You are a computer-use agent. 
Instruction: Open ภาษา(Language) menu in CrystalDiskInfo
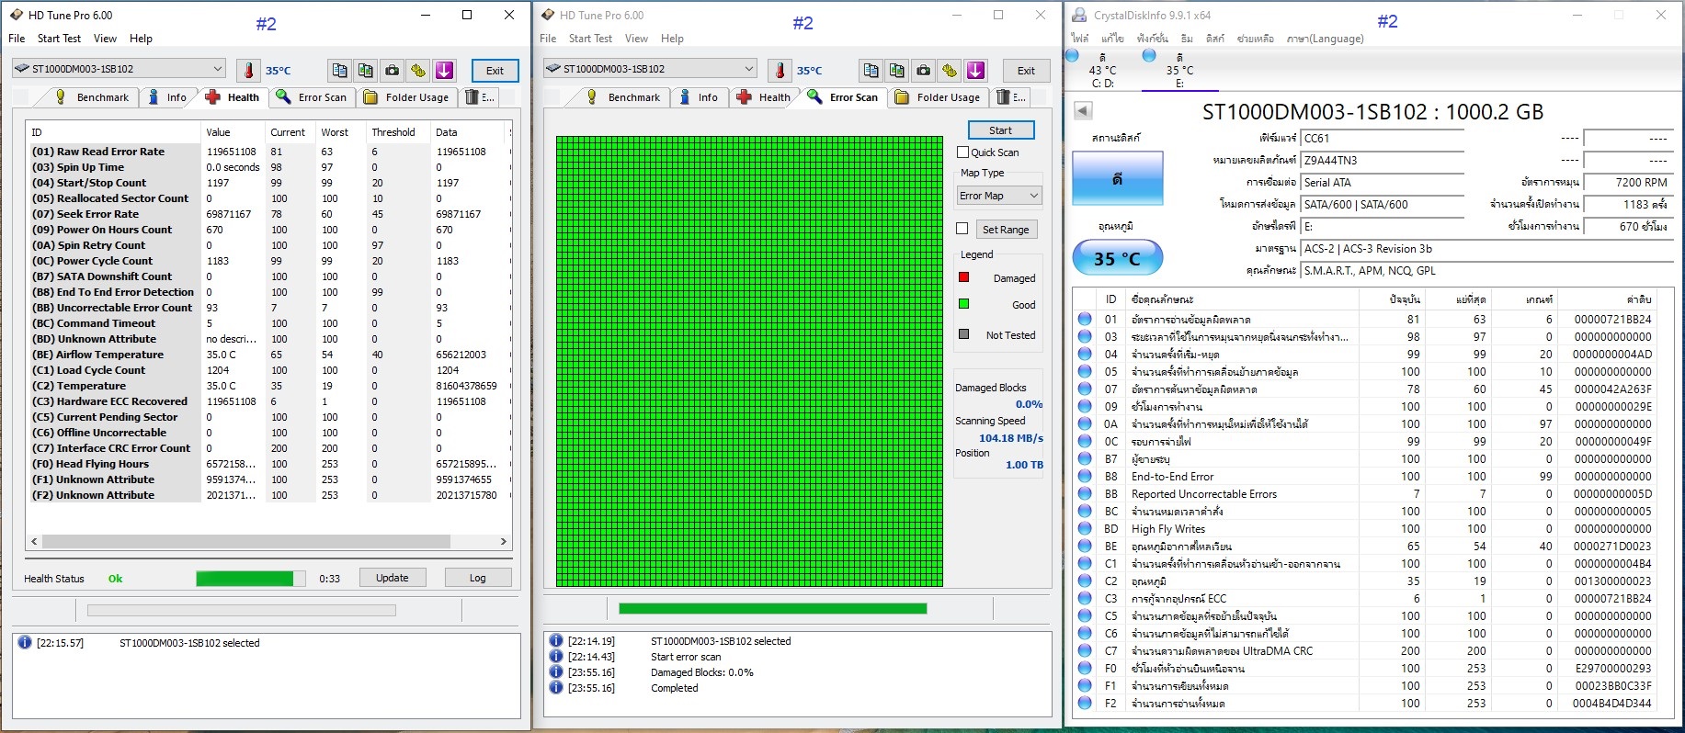pos(1325,39)
